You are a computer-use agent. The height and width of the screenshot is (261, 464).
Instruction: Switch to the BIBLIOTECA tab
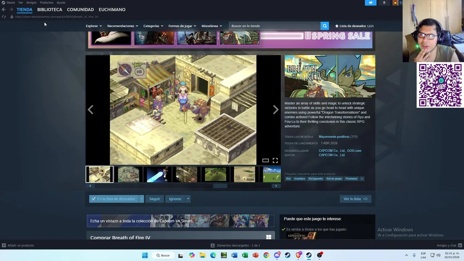[x=50, y=9]
